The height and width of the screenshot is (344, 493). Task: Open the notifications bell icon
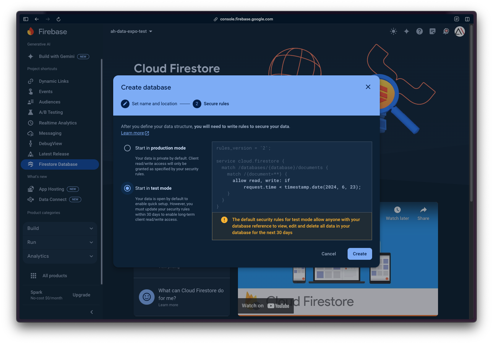point(446,31)
